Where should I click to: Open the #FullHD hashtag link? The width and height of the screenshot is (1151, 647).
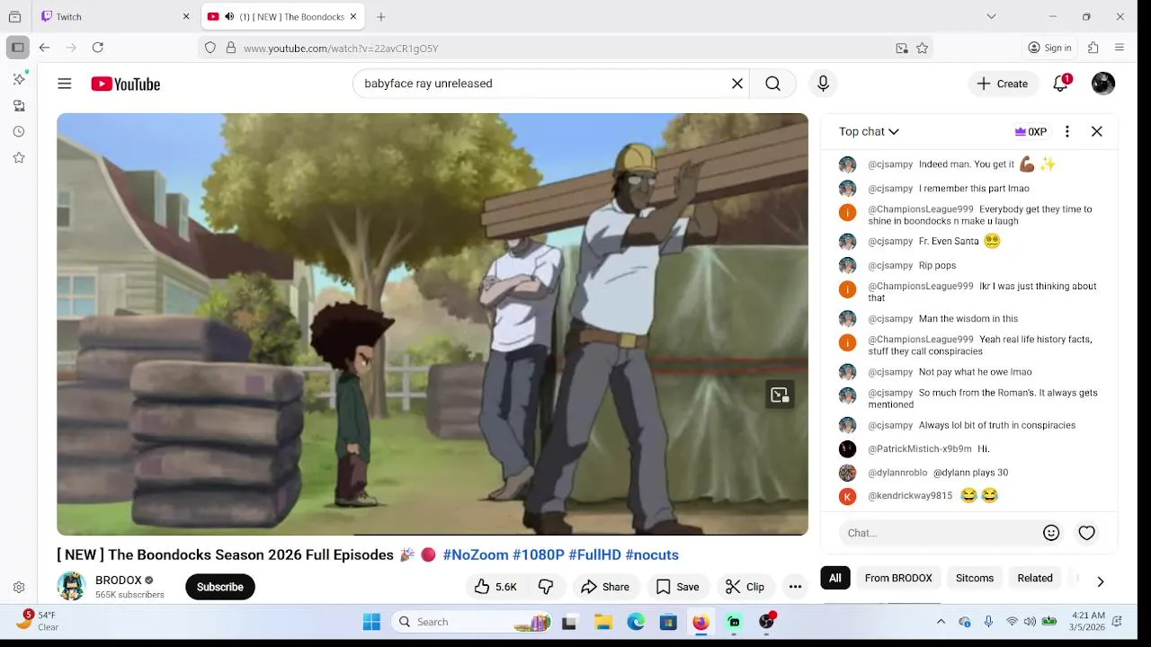click(594, 554)
